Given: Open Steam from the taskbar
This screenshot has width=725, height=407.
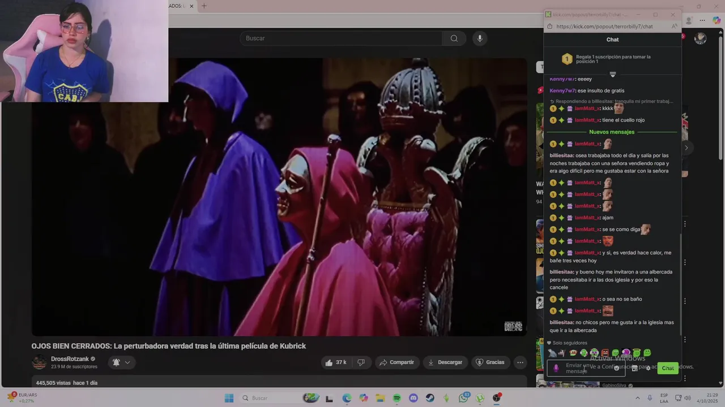Looking at the screenshot, I should click(430, 398).
